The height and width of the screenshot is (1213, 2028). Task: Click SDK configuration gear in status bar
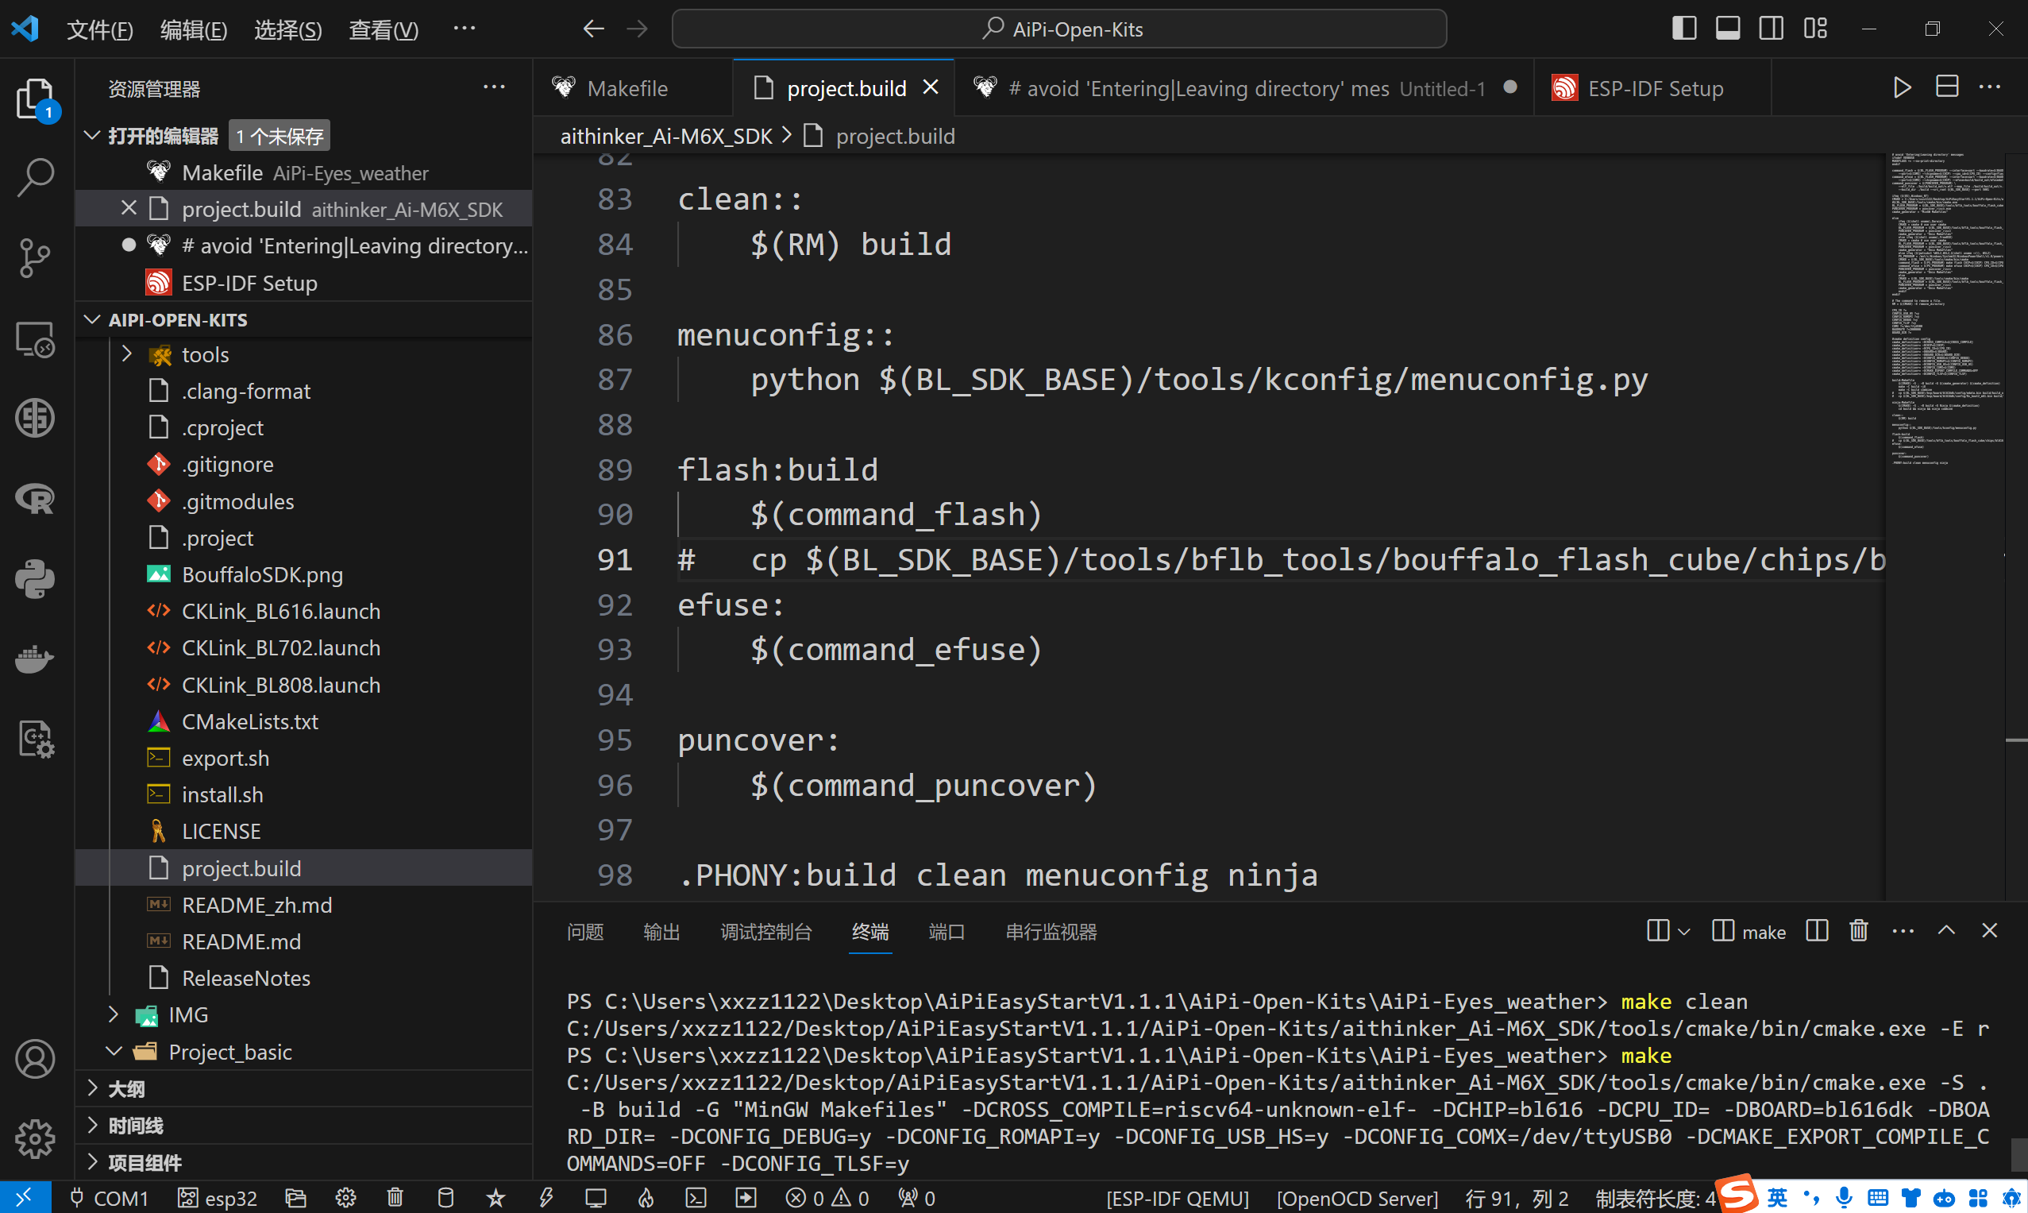(x=345, y=1198)
